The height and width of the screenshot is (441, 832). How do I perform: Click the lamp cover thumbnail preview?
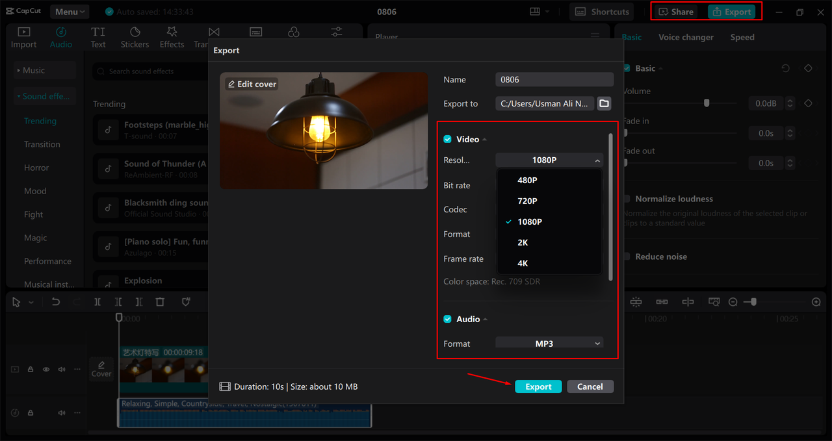click(x=324, y=131)
